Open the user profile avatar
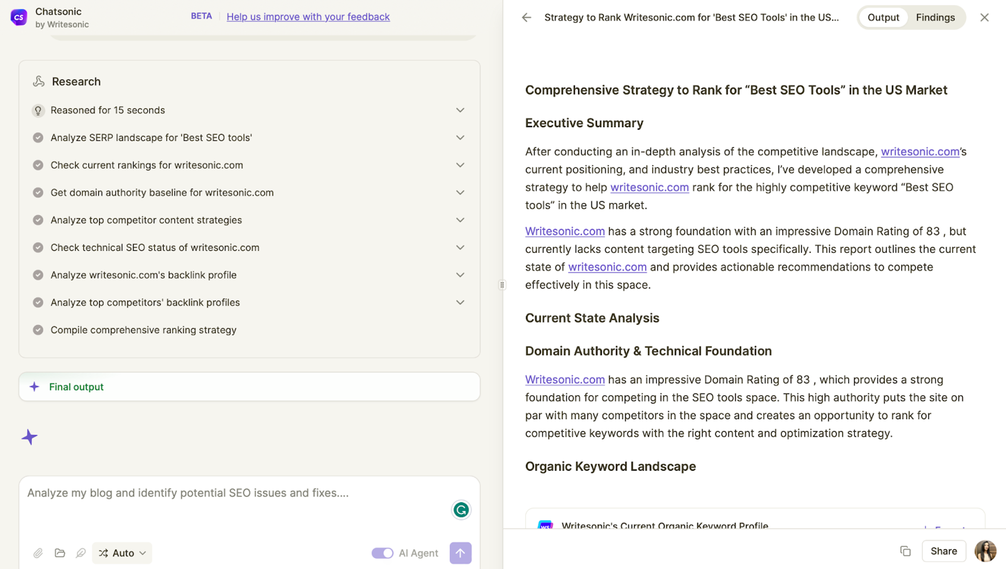 click(x=985, y=551)
